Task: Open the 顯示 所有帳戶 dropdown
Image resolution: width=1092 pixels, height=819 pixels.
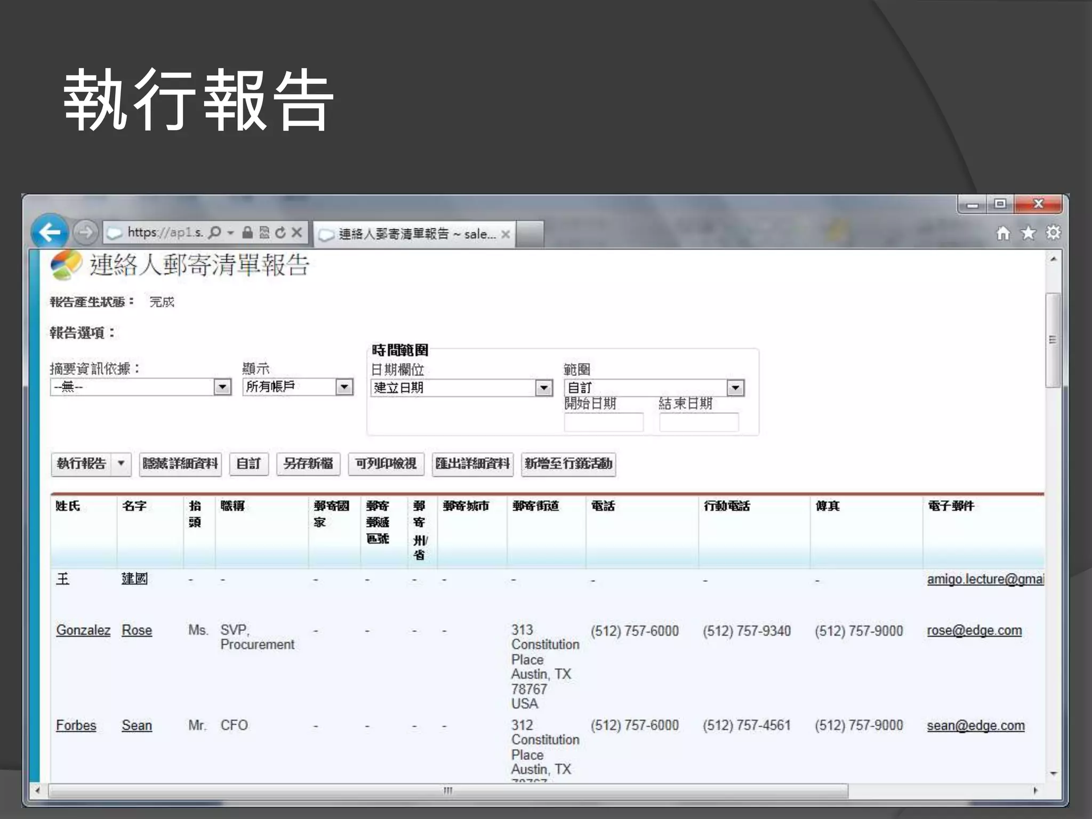Action: point(298,387)
